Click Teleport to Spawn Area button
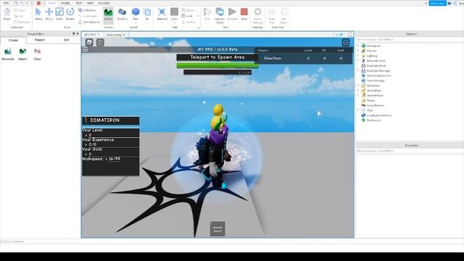 (x=217, y=57)
